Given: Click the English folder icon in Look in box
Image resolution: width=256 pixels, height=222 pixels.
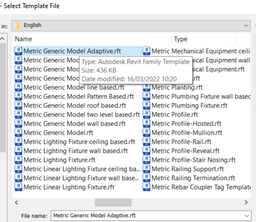Looking at the screenshot, I should point(18,25).
